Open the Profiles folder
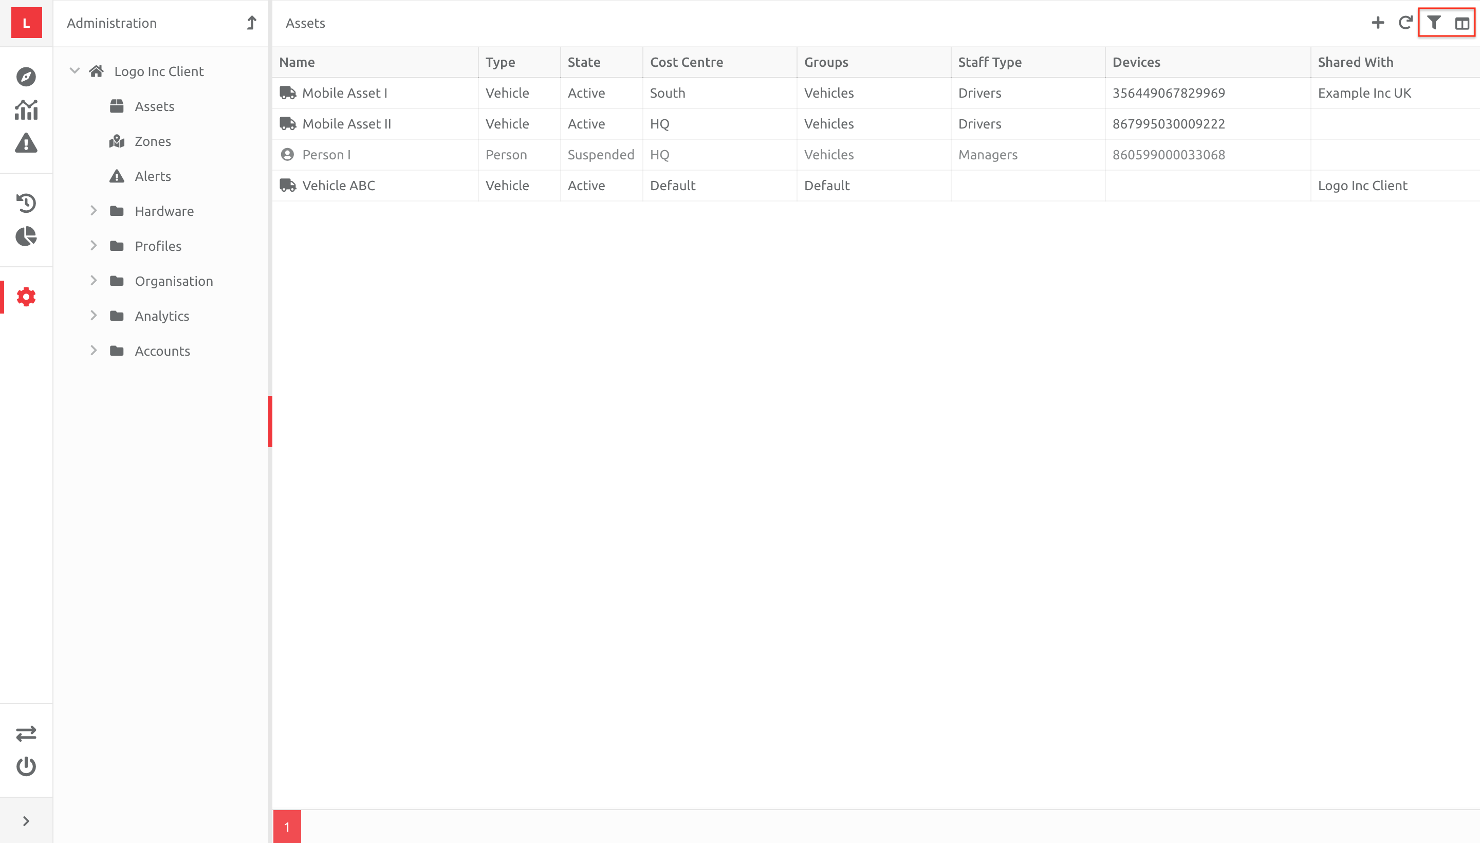1480x843 pixels. click(x=157, y=246)
